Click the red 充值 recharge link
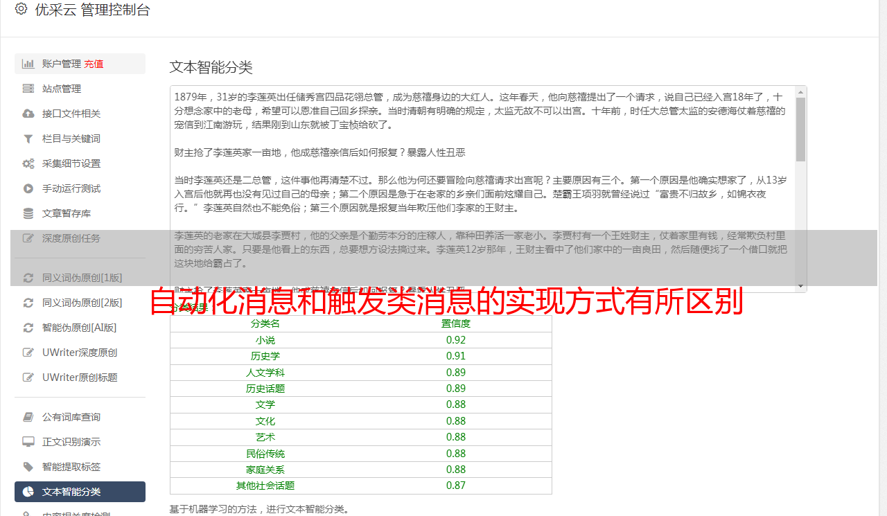This screenshot has height=516, width=887. click(x=94, y=64)
